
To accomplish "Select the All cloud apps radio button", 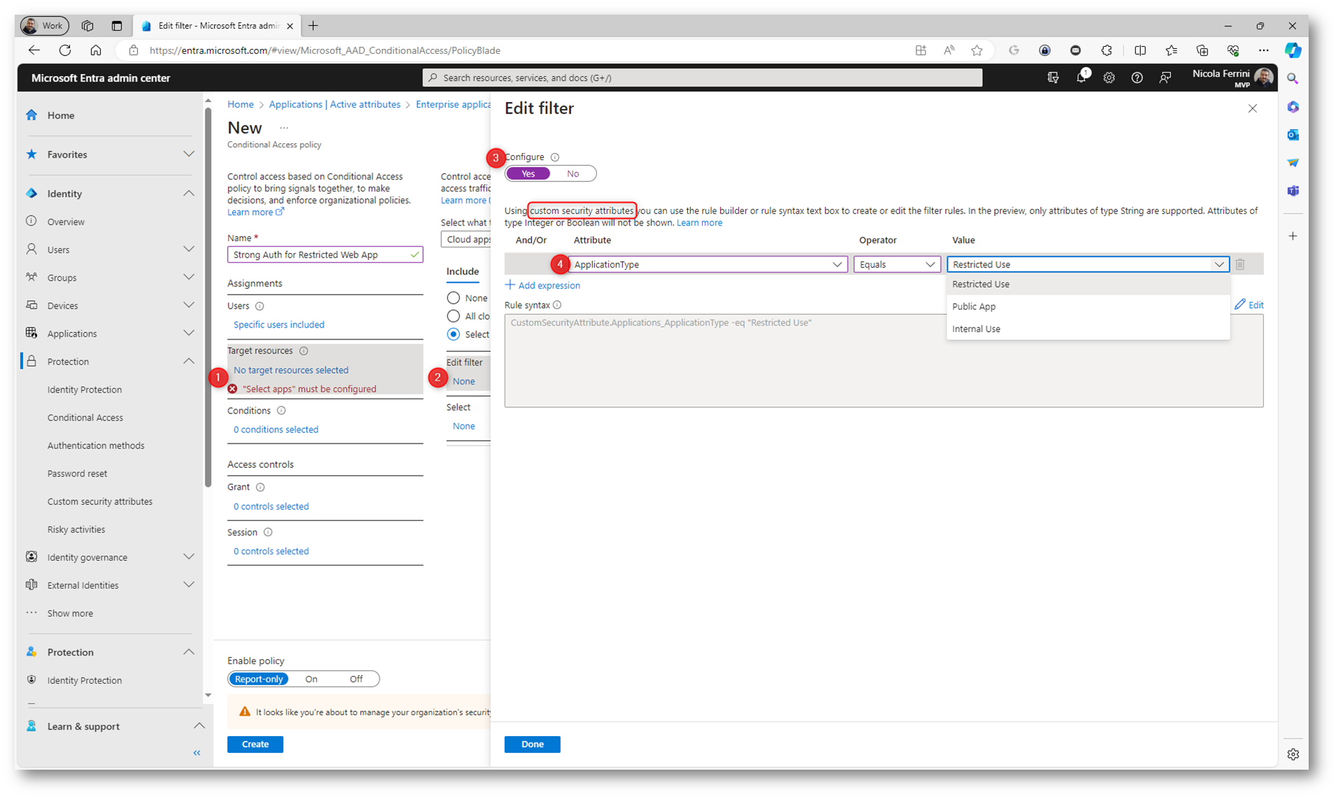I will pos(454,316).
